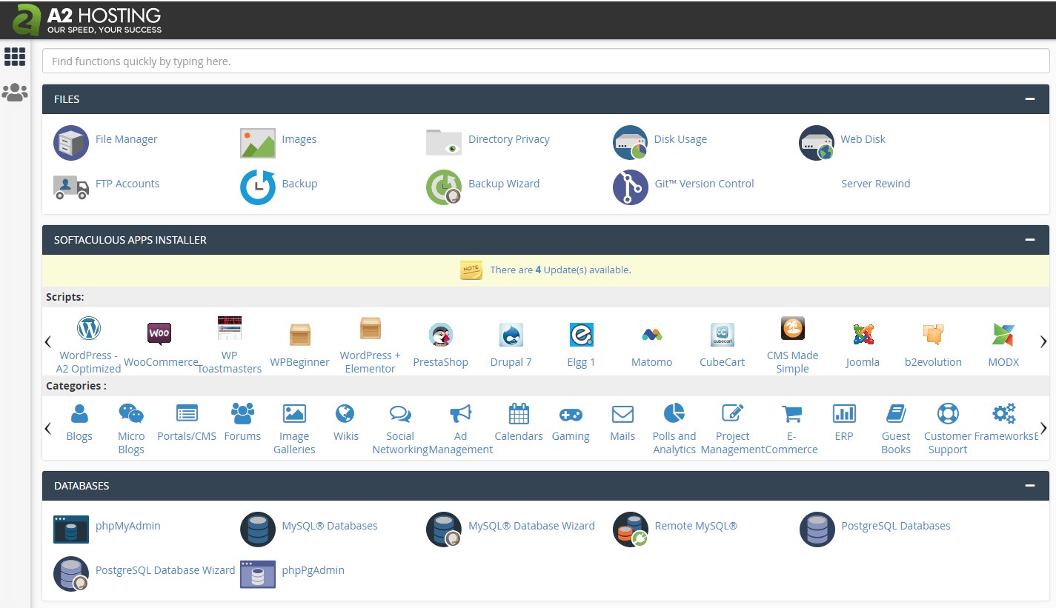Click the MODX script icon
The width and height of the screenshot is (1056, 608).
[1004, 335]
